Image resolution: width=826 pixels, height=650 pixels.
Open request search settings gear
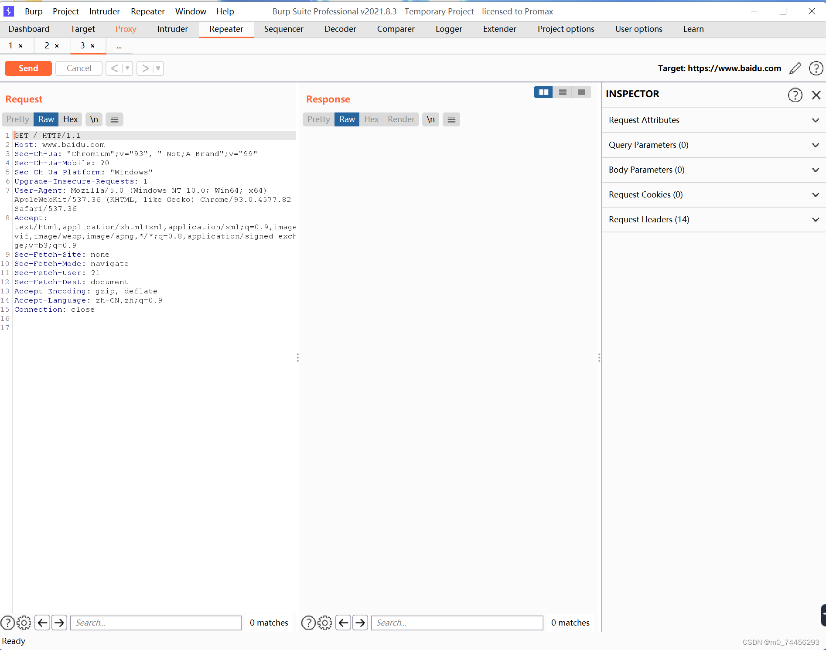coord(24,623)
